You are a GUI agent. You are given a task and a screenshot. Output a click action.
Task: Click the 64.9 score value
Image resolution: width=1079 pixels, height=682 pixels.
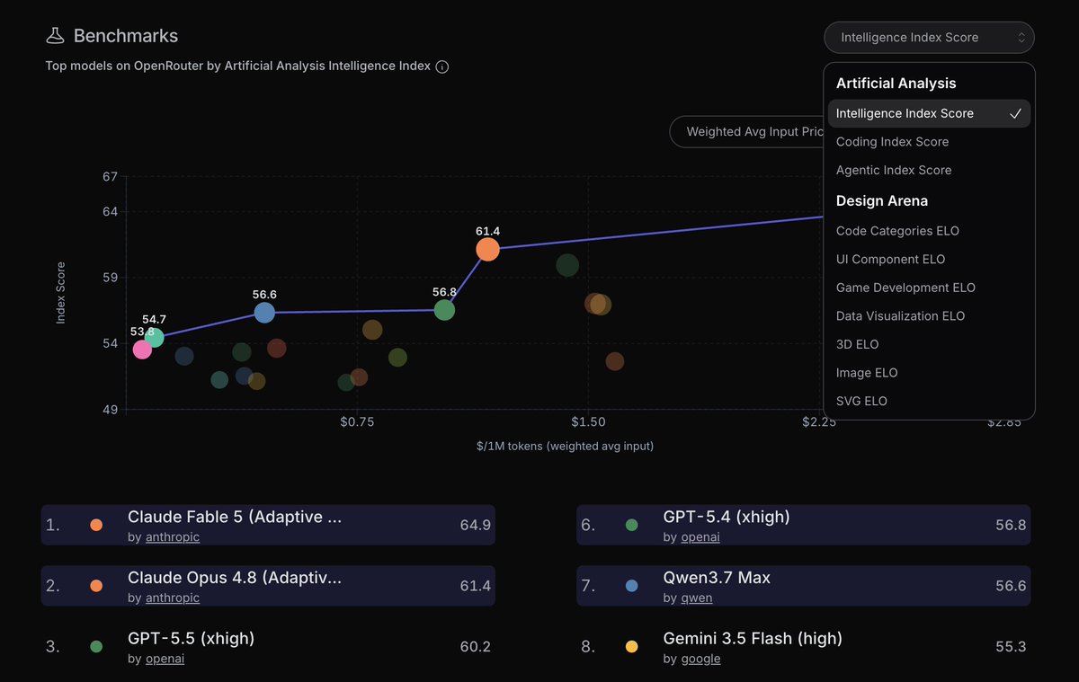(x=475, y=525)
